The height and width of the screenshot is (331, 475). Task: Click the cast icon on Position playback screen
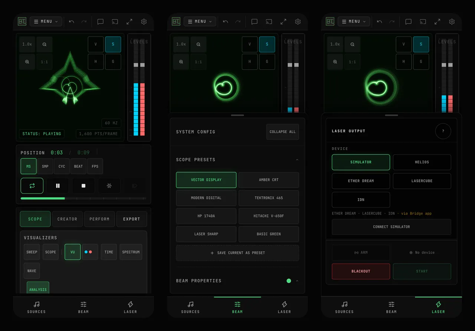[x=115, y=22]
